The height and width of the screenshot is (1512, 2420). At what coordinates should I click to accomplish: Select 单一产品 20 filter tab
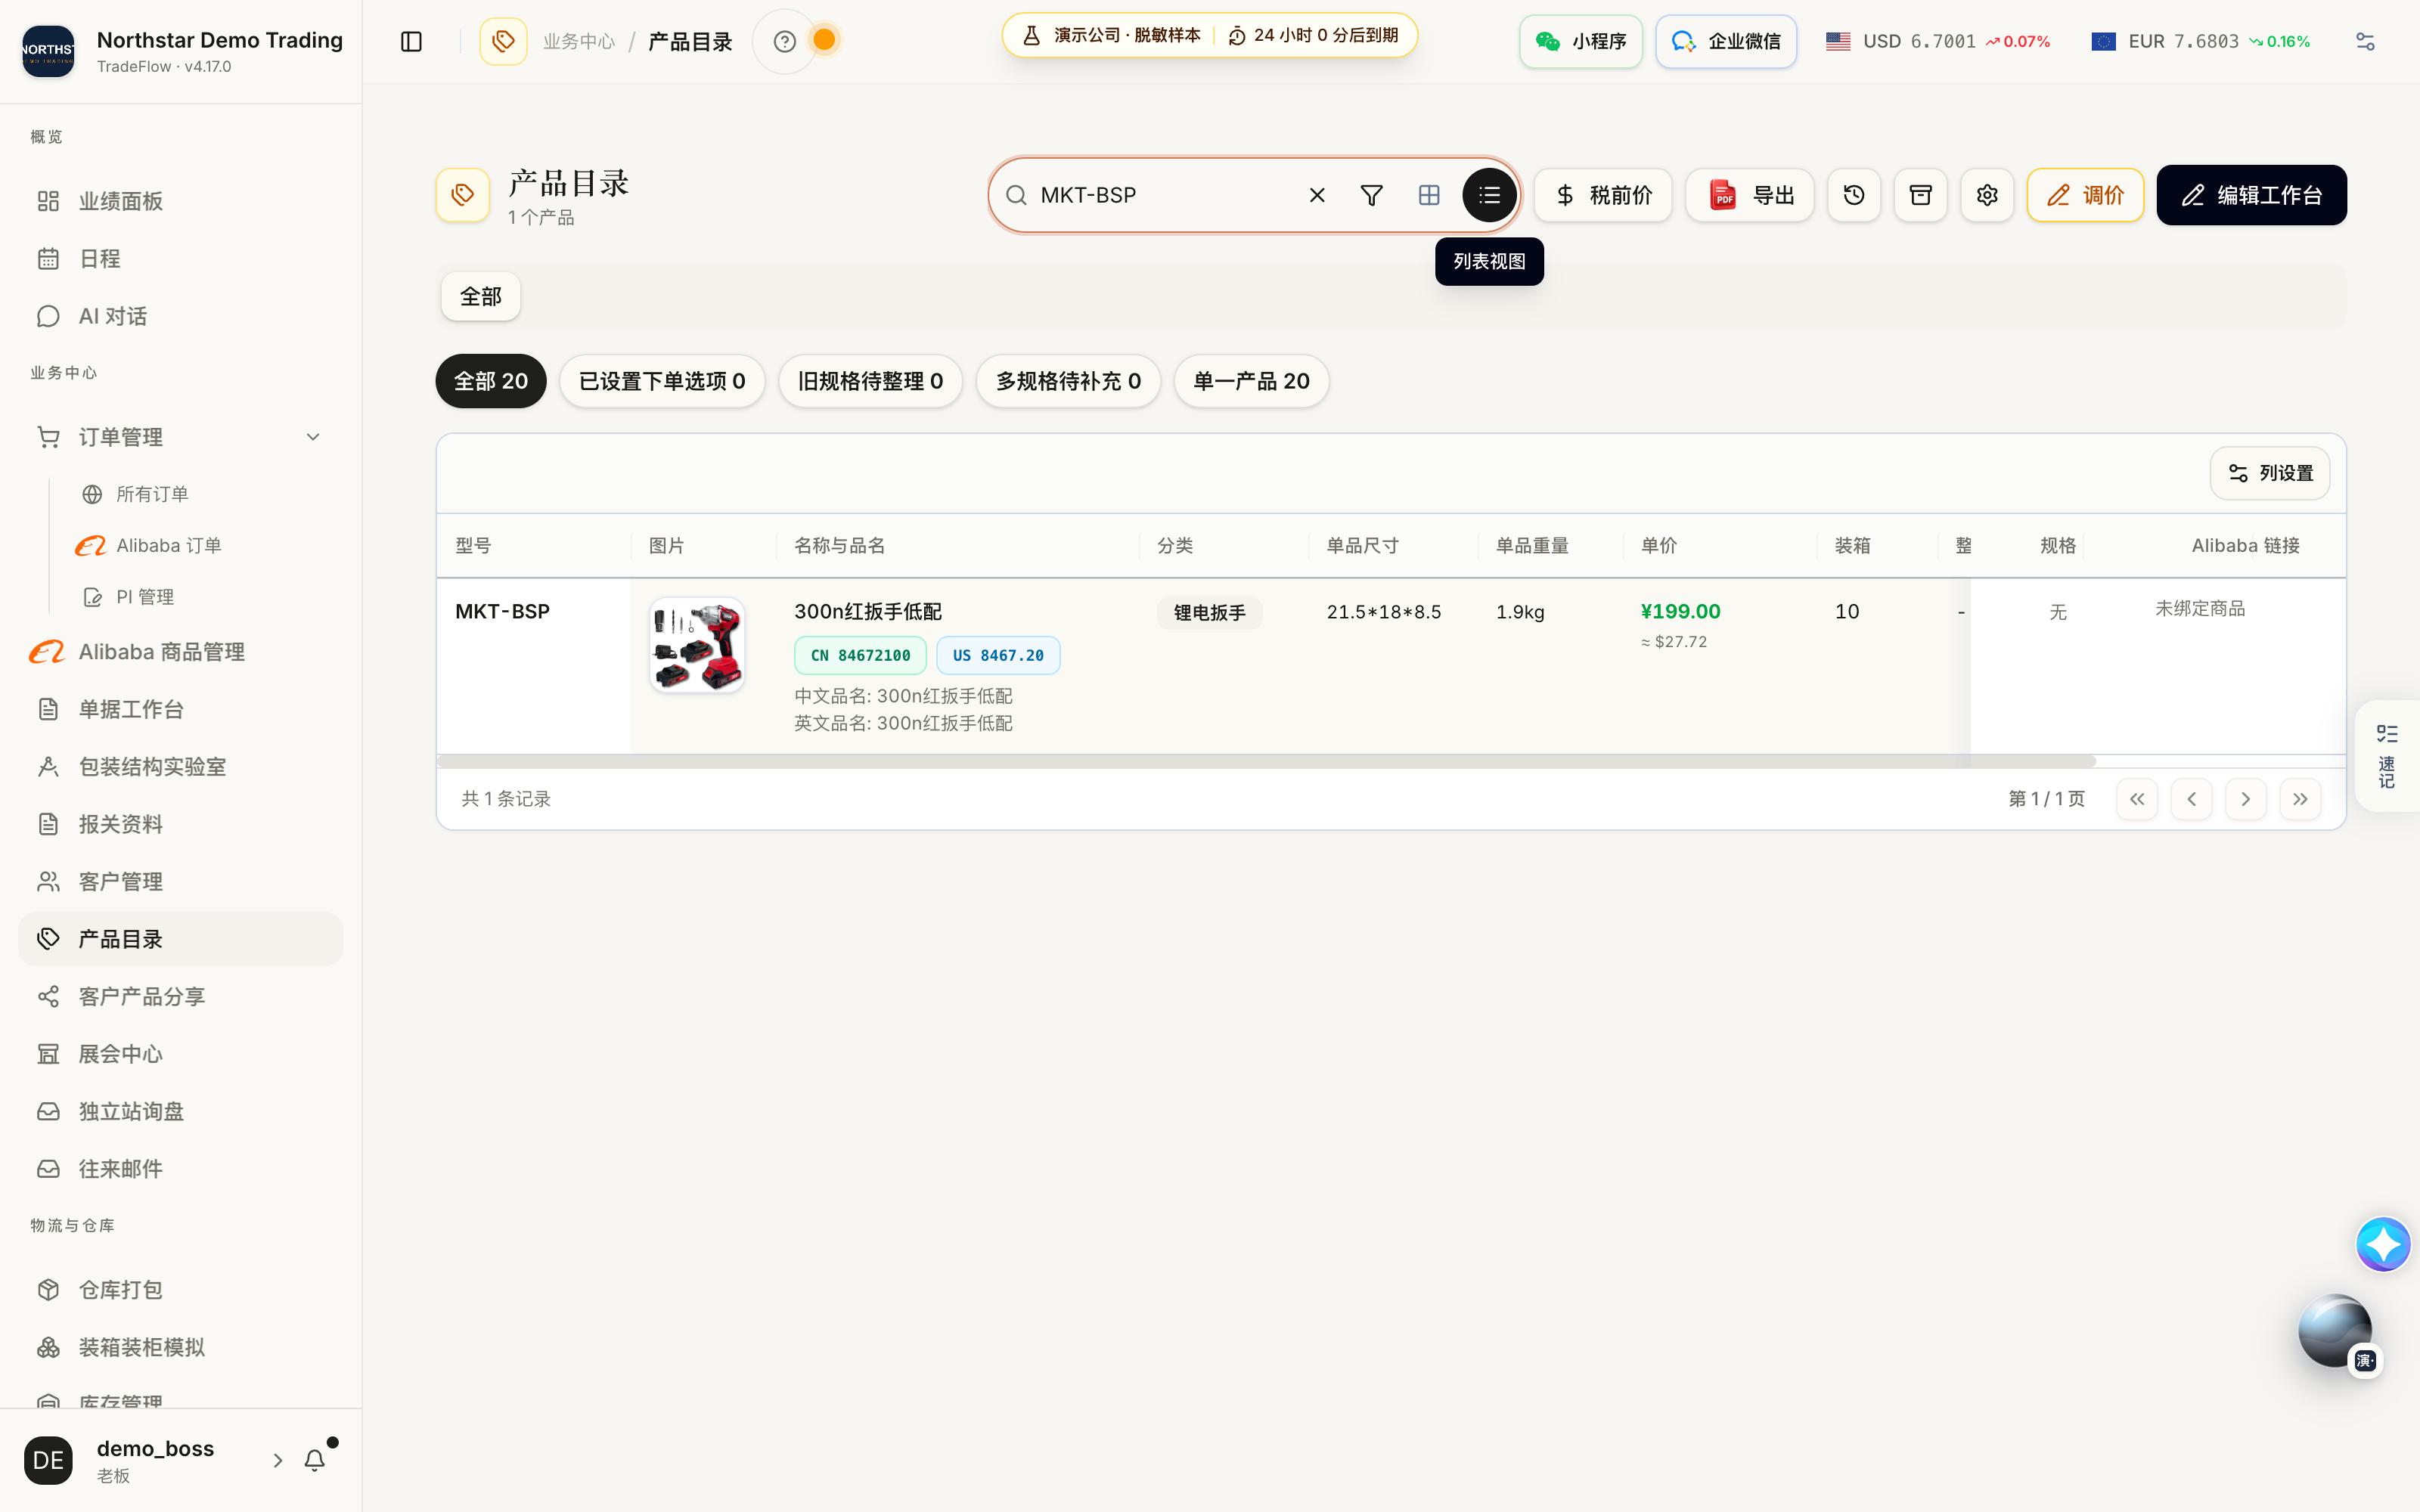point(1251,381)
